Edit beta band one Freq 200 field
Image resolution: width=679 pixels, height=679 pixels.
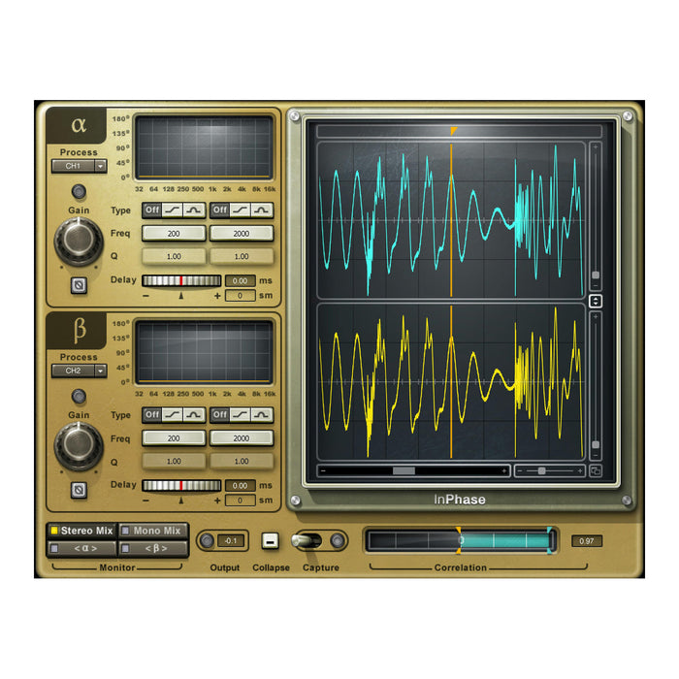(x=174, y=438)
